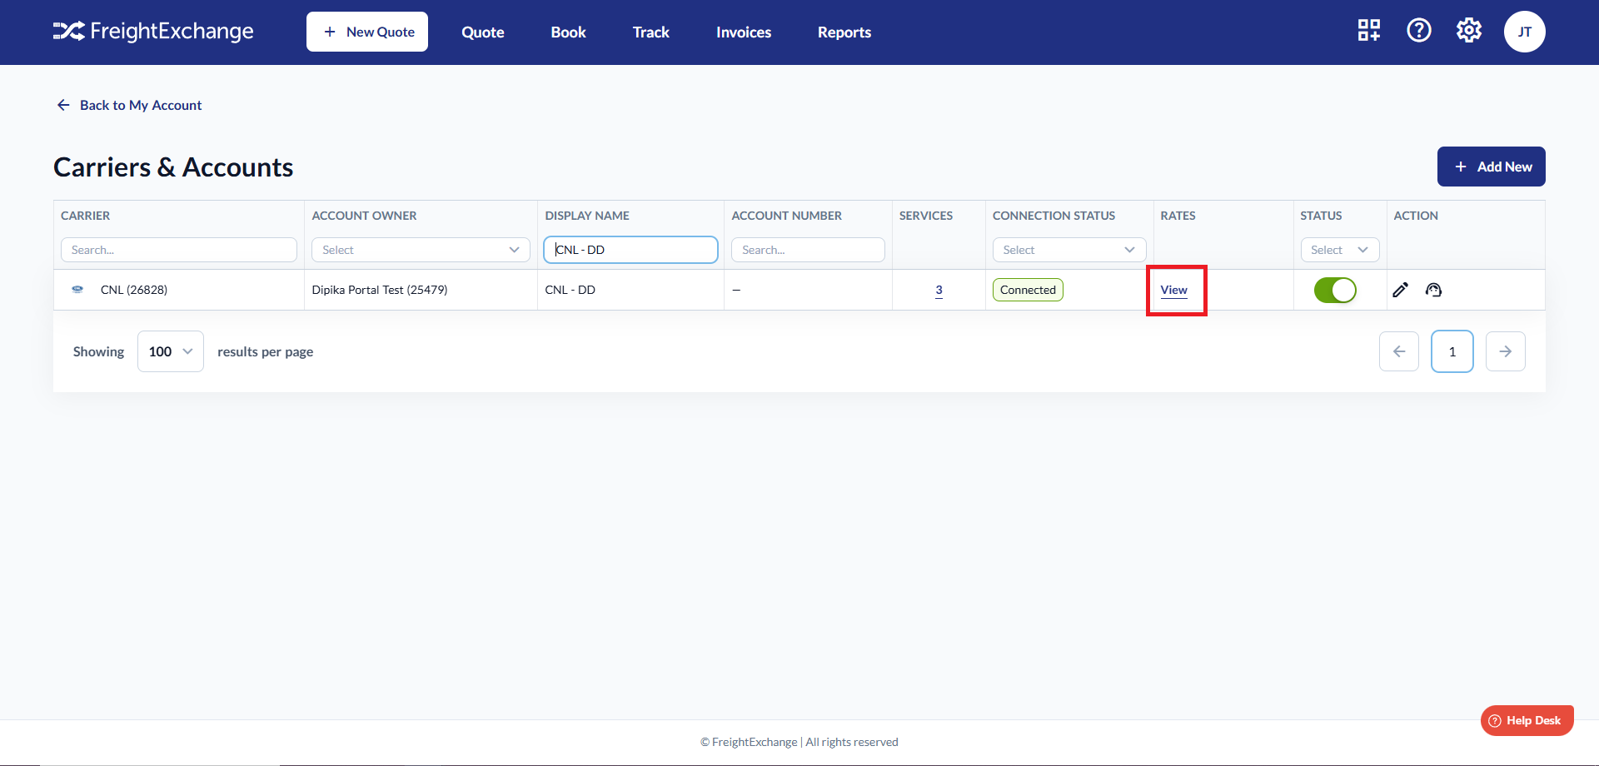1599x766 pixels.
Task: Click the DISPLAY NAME column header
Action: coord(587,216)
